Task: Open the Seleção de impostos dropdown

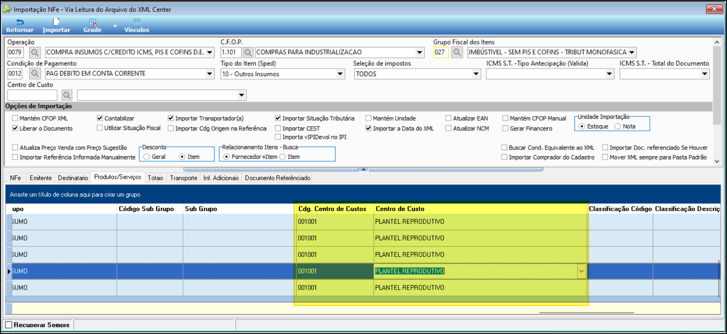Action: pos(476,74)
